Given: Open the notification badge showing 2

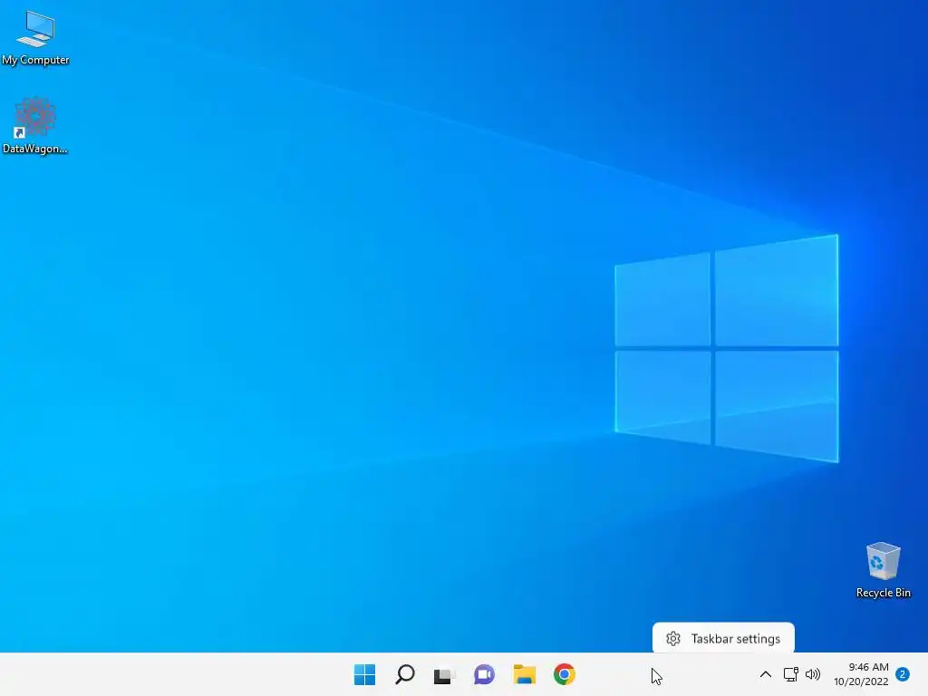Looking at the screenshot, I should click(x=903, y=674).
